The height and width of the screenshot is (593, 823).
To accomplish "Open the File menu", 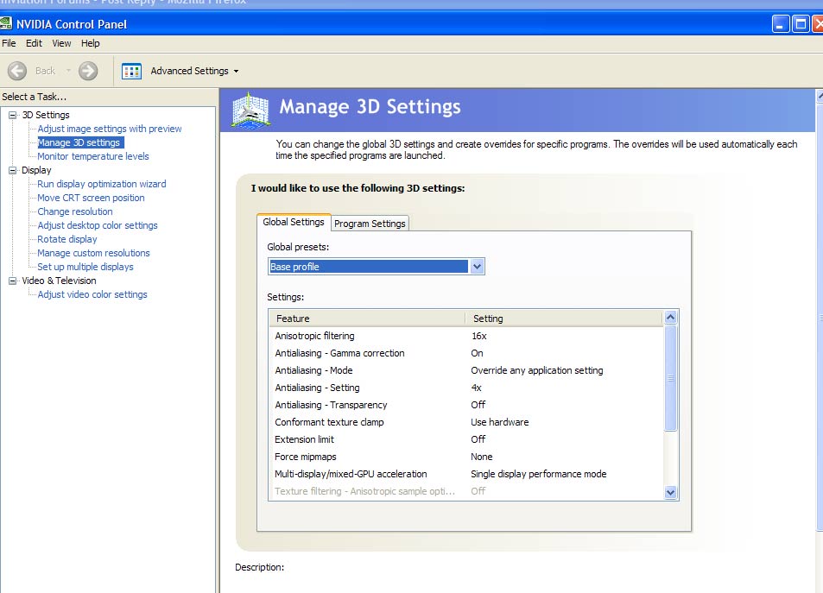I will click(x=9, y=43).
